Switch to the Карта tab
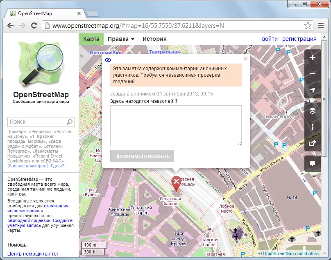This screenshot has height=260, width=331. tap(91, 39)
